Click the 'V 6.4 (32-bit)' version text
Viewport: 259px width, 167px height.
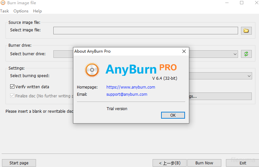pyautogui.click(x=165, y=78)
